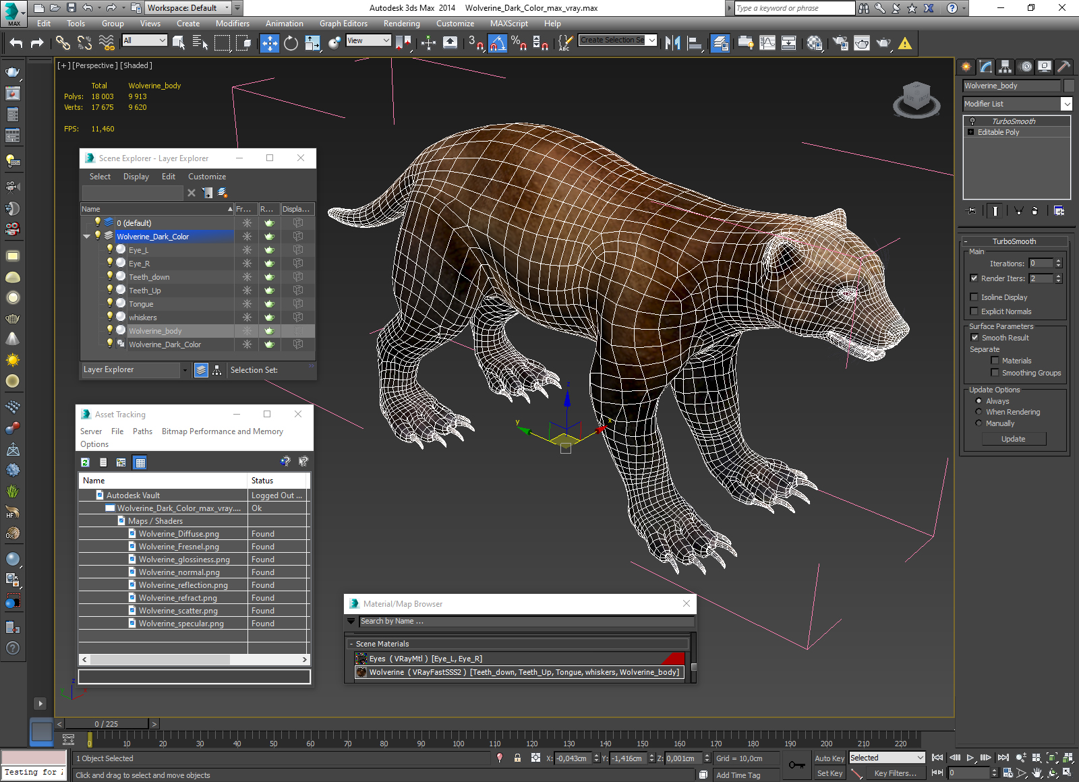Image resolution: width=1079 pixels, height=782 pixels.
Task: Click the Refresh icon in Asset Tracking
Action: [85, 462]
